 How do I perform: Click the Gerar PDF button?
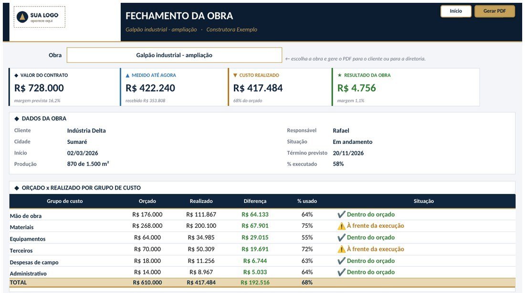[x=494, y=11]
